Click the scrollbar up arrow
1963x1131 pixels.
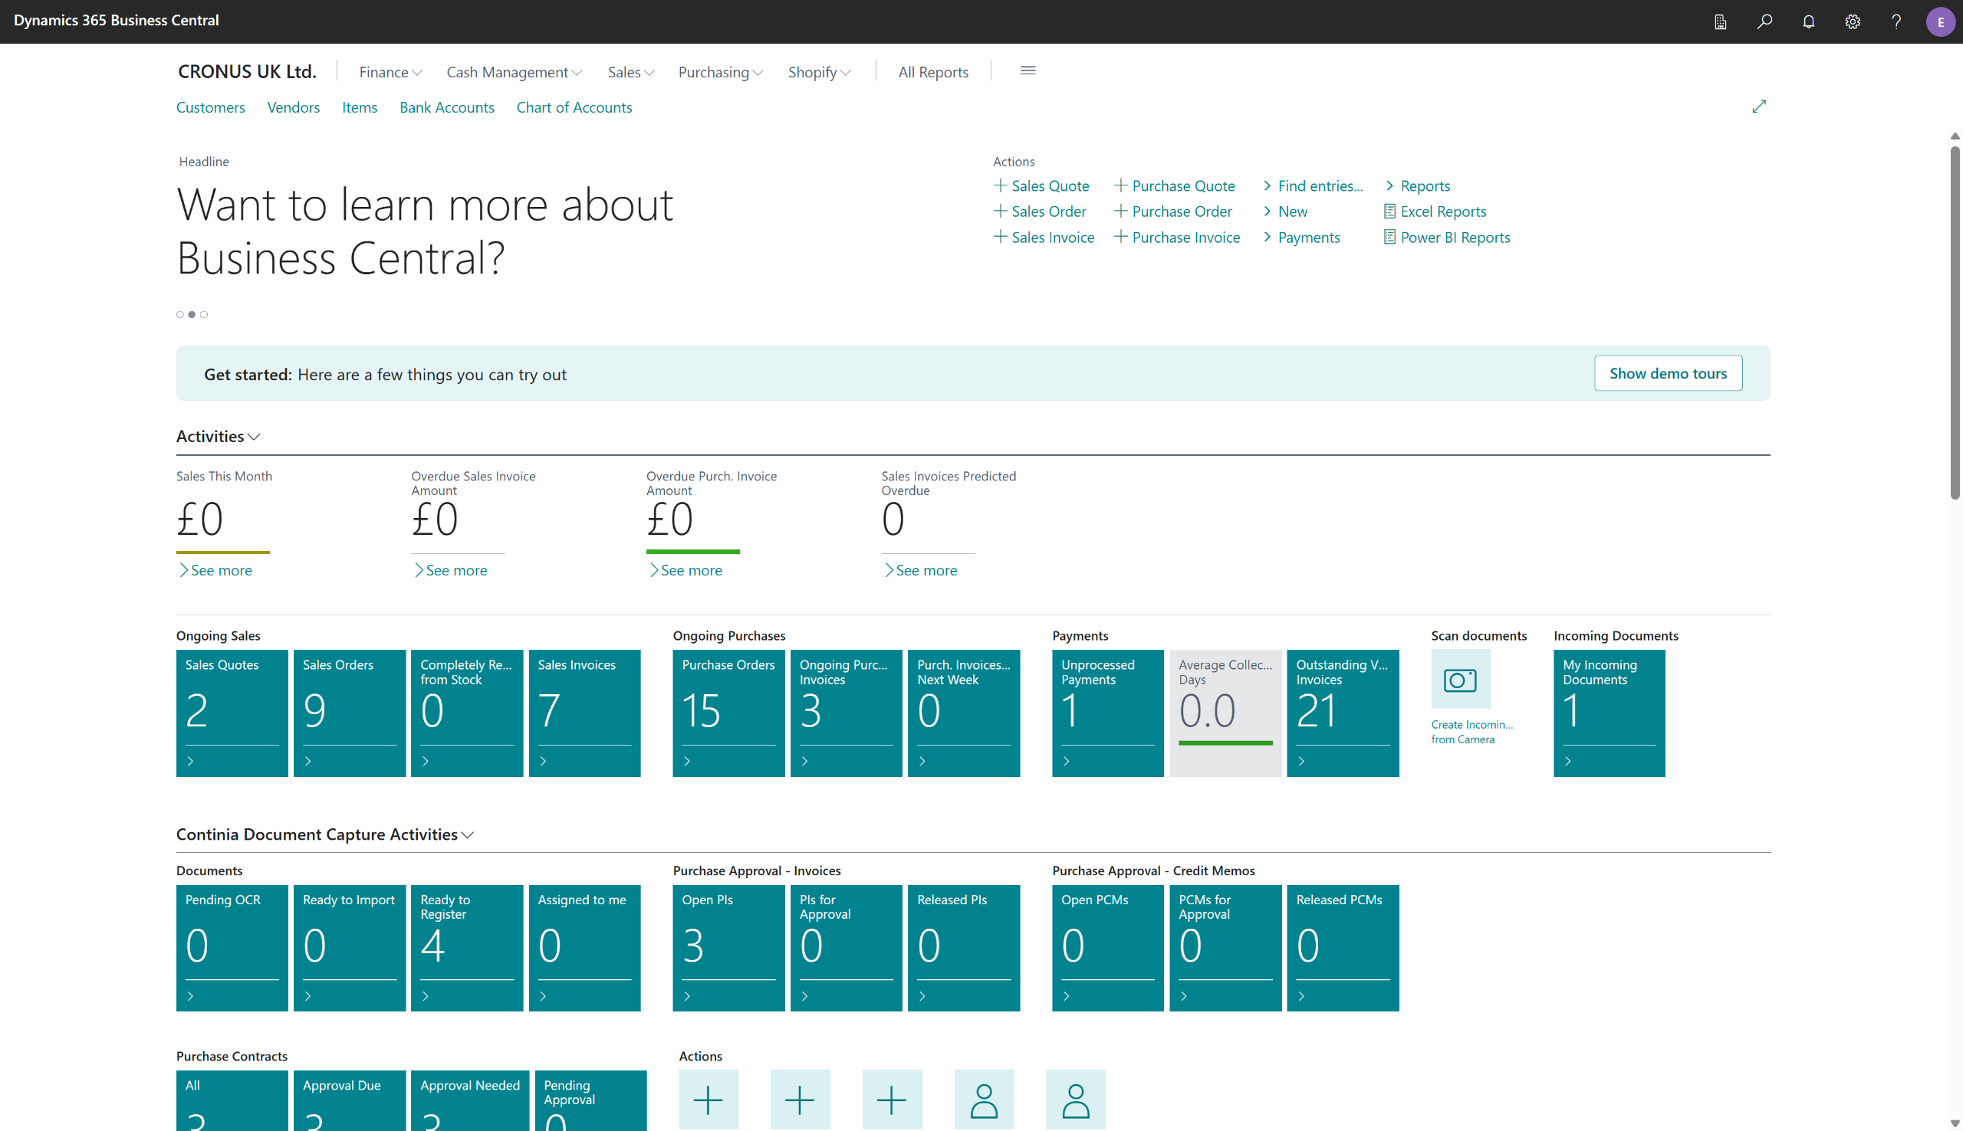click(x=1955, y=136)
